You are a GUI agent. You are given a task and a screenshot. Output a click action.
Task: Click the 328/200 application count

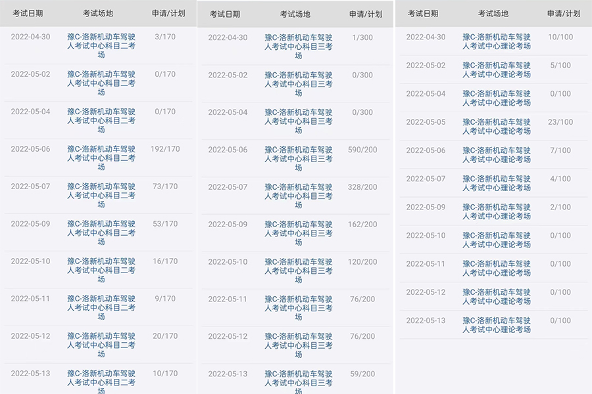[362, 187]
